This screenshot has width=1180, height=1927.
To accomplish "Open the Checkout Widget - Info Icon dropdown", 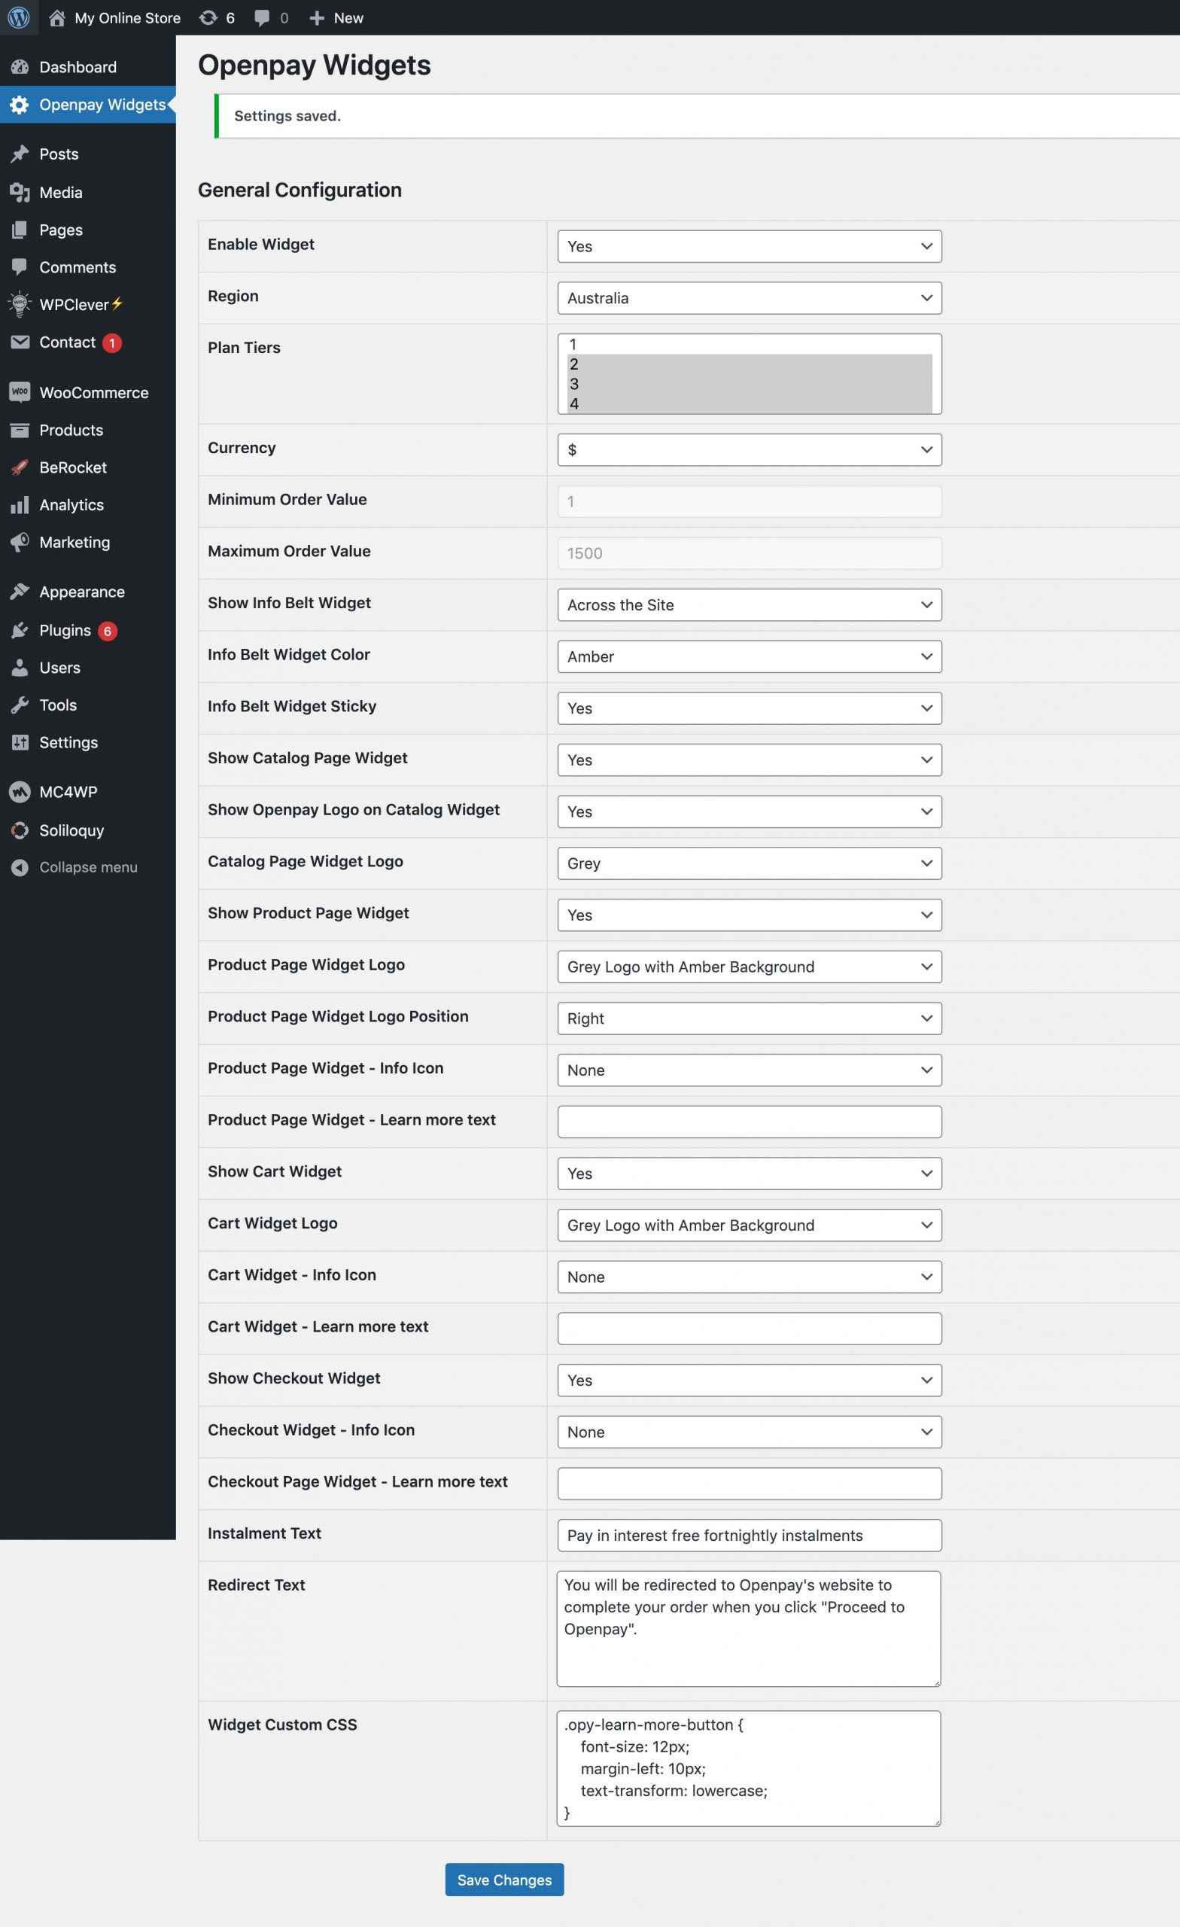I will point(749,1432).
